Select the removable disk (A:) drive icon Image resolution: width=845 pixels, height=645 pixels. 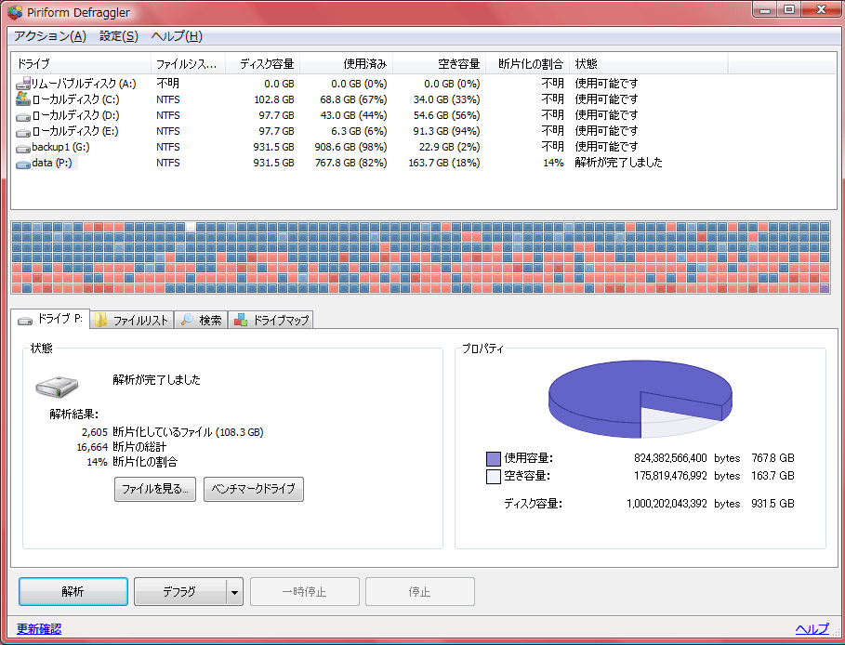[23, 84]
